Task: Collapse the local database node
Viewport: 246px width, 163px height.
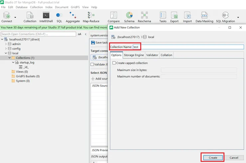Action: pyautogui.click(x=6, y=53)
